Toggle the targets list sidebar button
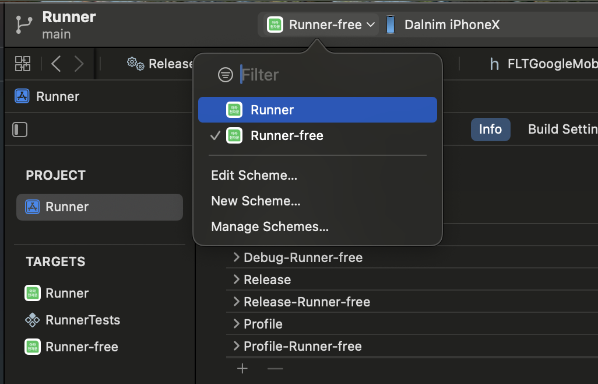Image resolution: width=598 pixels, height=384 pixels. pos(20,130)
